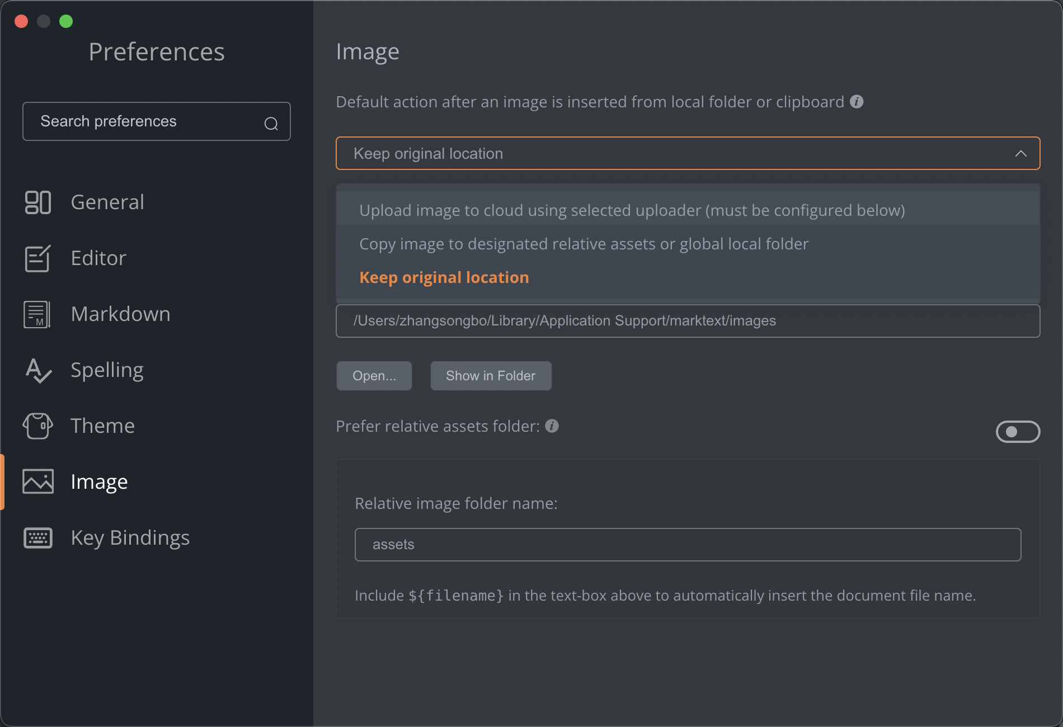Viewport: 1063px width, 727px height.
Task: Click the Open... button
Action: (x=374, y=376)
